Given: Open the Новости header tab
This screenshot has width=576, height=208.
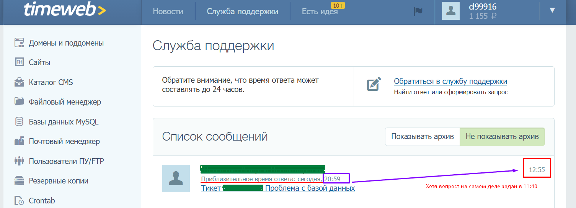Looking at the screenshot, I should point(168,11).
